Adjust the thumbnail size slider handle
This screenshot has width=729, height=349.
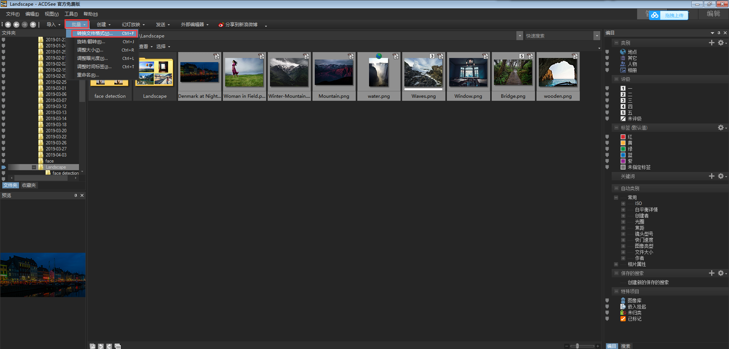(578, 346)
